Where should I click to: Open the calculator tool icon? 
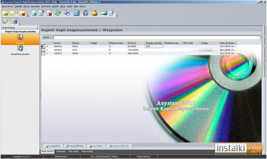point(76,13)
